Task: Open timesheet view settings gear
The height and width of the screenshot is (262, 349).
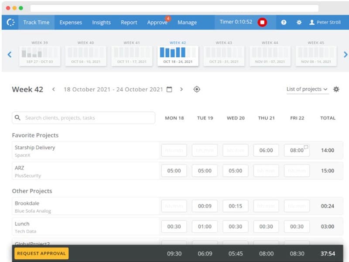Action: tap(336, 90)
